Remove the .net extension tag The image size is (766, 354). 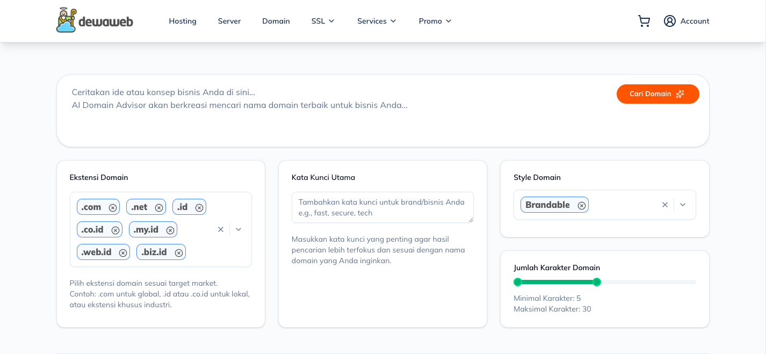(159, 207)
